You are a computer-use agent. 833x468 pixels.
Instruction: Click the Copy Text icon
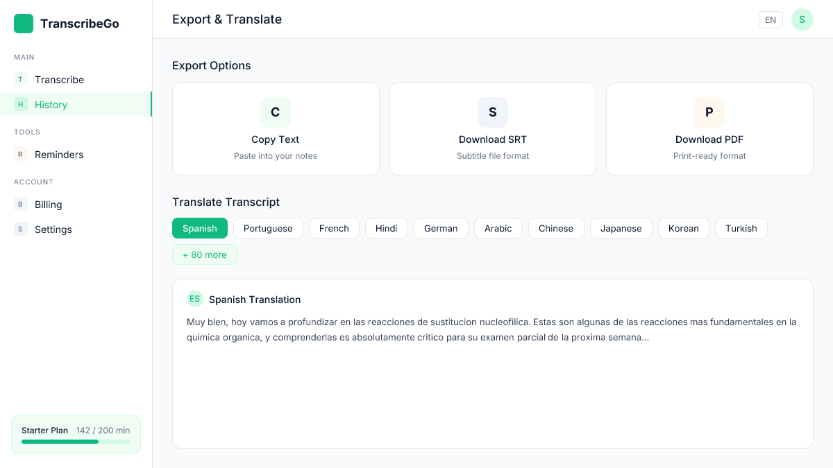(275, 112)
